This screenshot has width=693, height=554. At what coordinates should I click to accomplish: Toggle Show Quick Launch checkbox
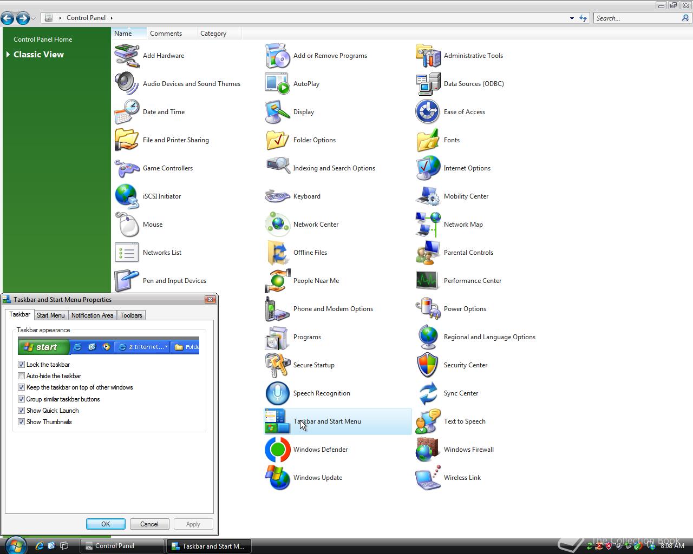point(22,411)
